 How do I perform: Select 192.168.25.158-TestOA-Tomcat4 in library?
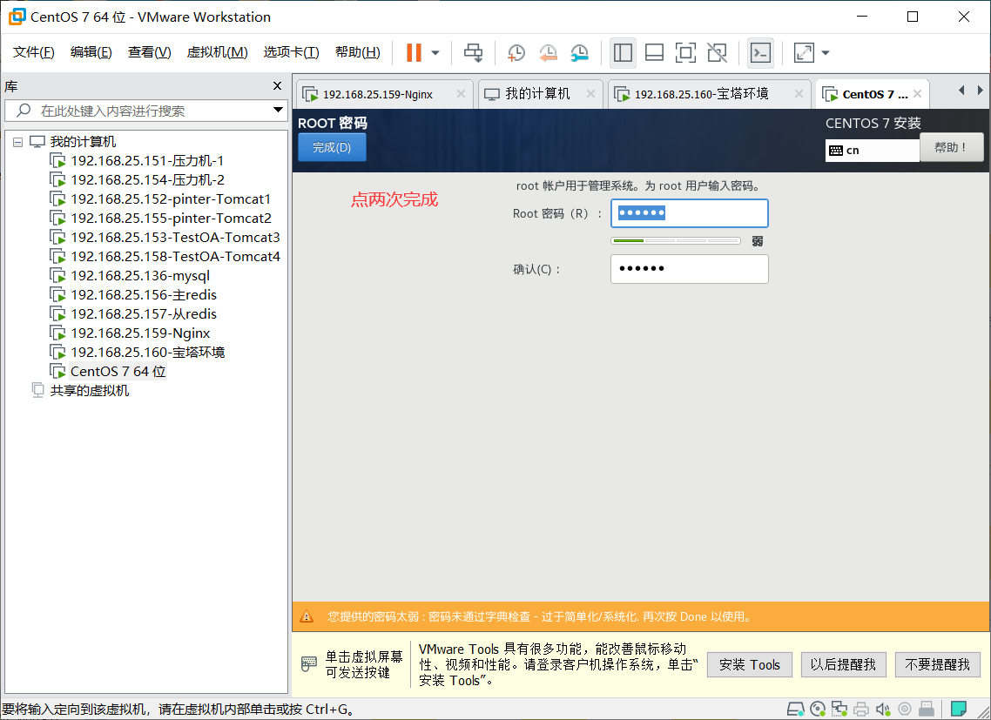pyautogui.click(x=174, y=257)
